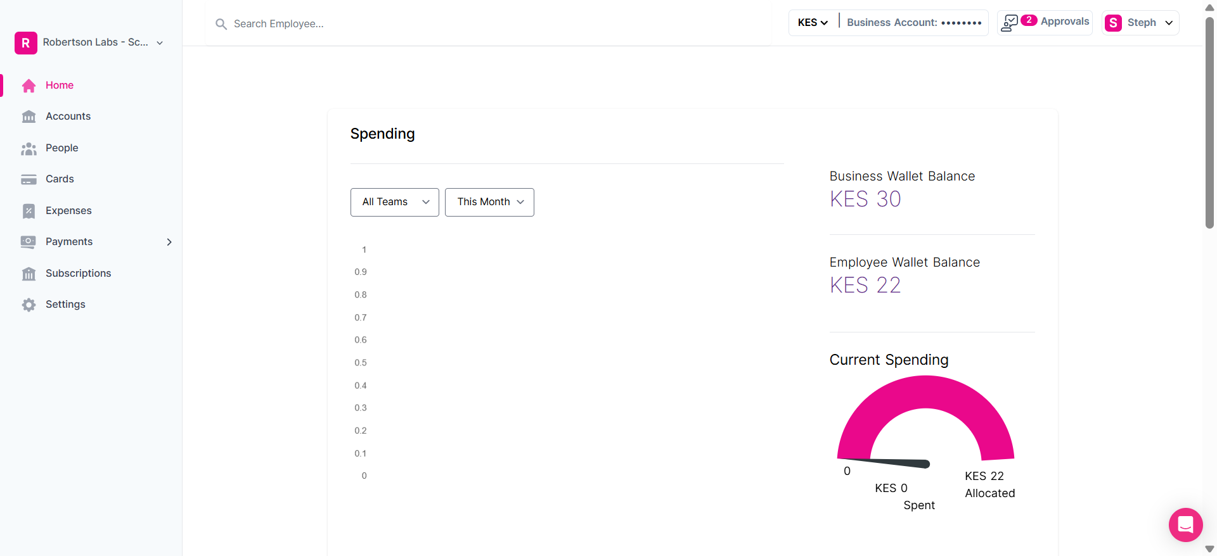Click the Accounts bank icon
The height and width of the screenshot is (556, 1217).
pyautogui.click(x=29, y=117)
